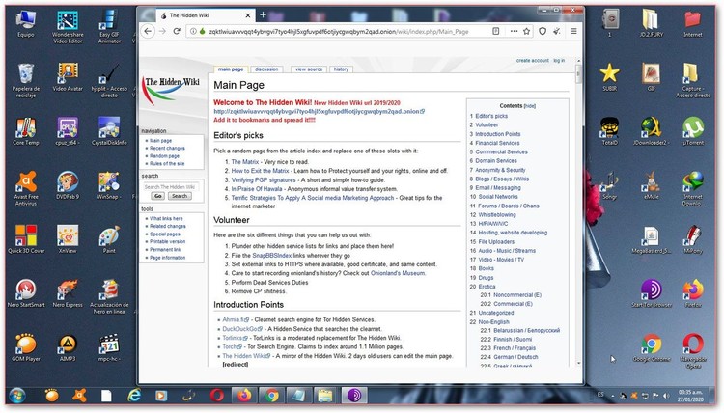Focus the Search The Hidden Wiki field

(x=172, y=187)
